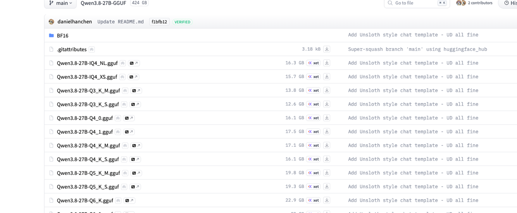Click the 3.18 kB size of .gitattributes
The image size is (517, 213).
click(311, 49)
